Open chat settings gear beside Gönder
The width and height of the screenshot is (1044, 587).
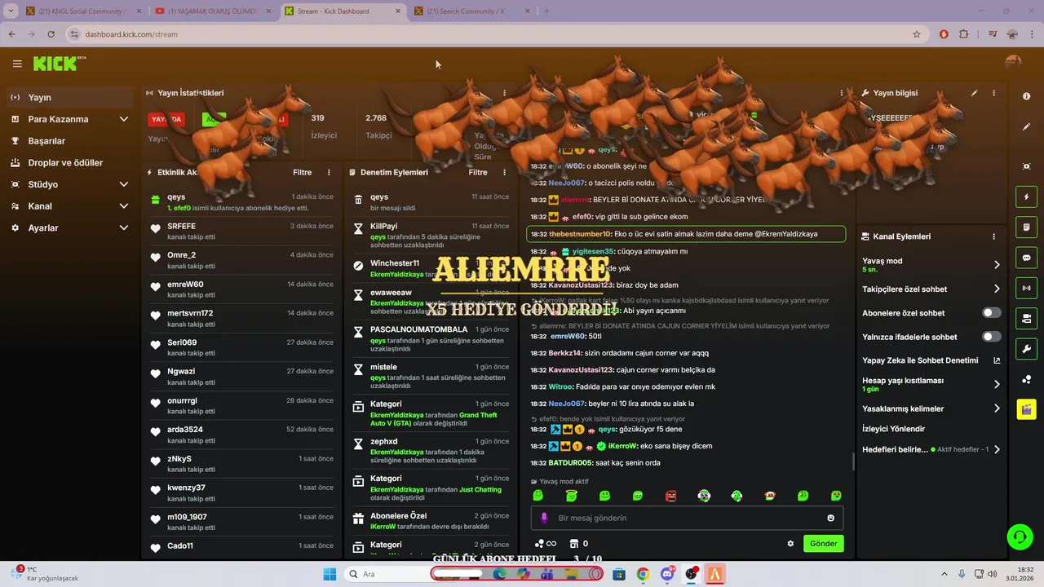tap(790, 544)
